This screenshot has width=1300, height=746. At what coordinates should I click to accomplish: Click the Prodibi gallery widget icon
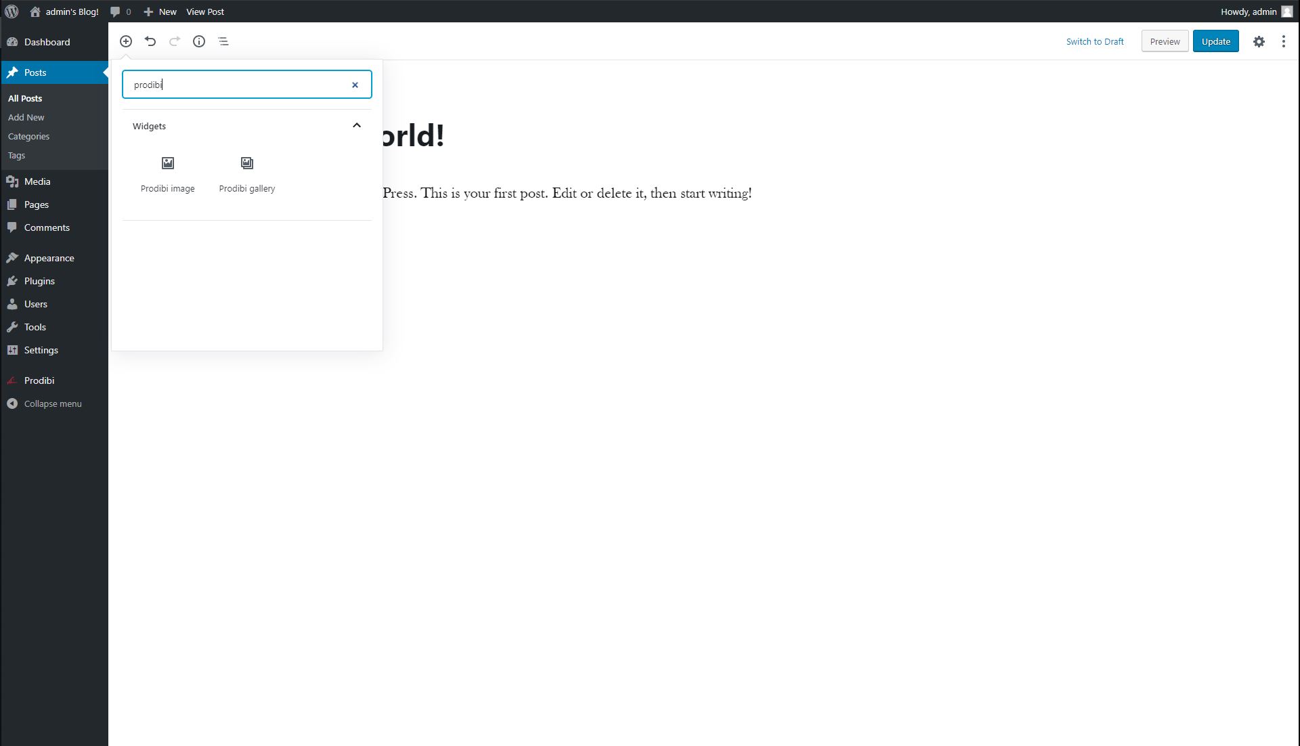pyautogui.click(x=246, y=162)
